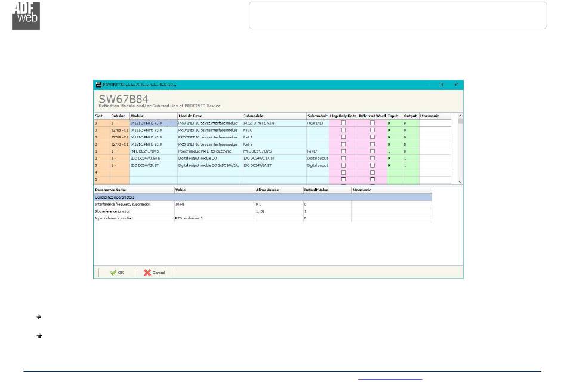Click the 1..32 allowed values cell
Viewport: 567px width, 390px height.
(x=279, y=212)
